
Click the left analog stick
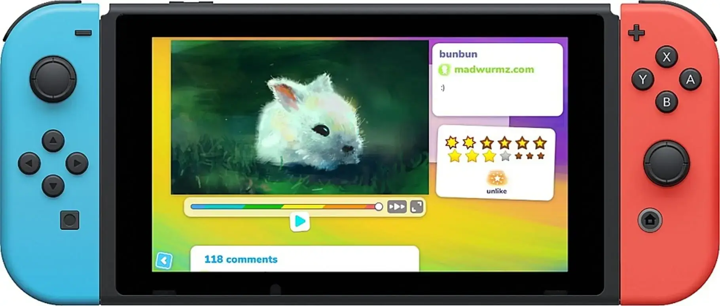click(x=53, y=79)
